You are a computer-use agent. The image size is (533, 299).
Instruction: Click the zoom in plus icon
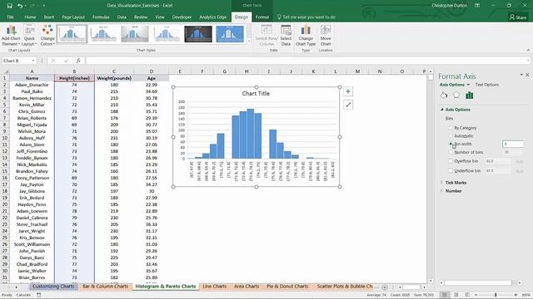[516, 295]
